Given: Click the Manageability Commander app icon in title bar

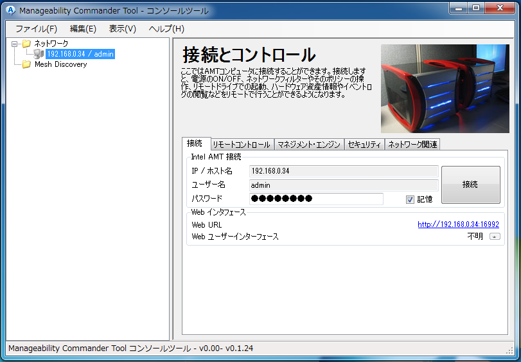Looking at the screenshot, I should tap(10, 10).
